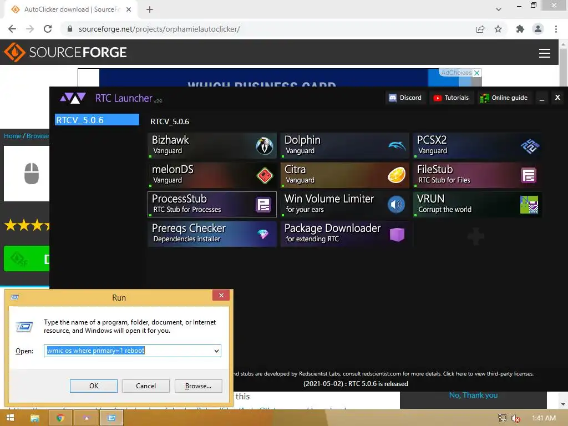Click OK in the Run dialog
Image resolution: width=568 pixels, height=426 pixels.
click(93, 386)
